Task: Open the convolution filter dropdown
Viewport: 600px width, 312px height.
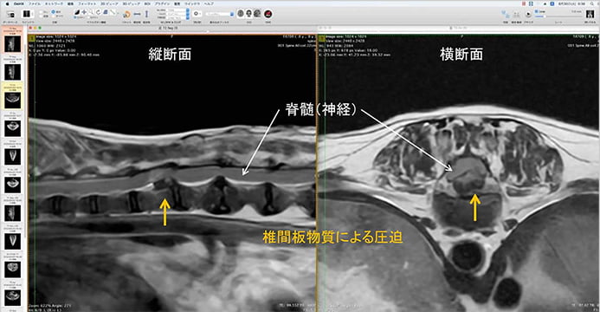Action: click(x=220, y=14)
